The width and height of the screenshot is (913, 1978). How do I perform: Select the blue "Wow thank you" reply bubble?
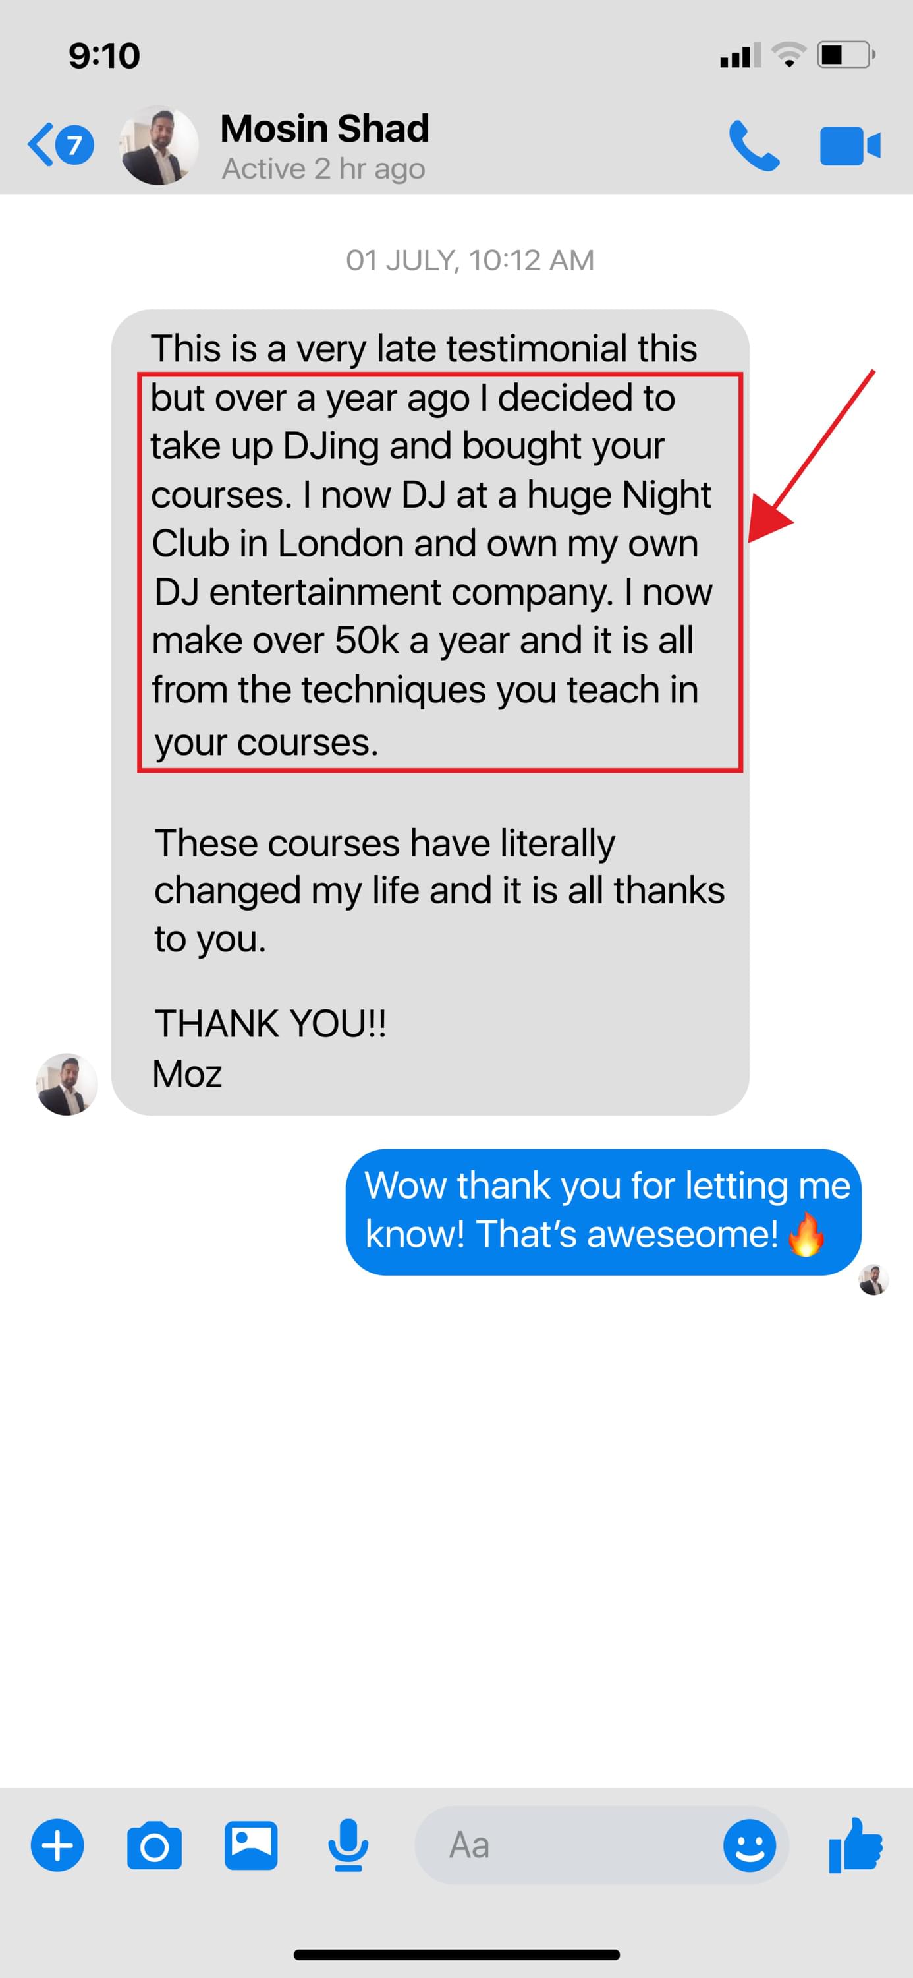click(x=603, y=1212)
